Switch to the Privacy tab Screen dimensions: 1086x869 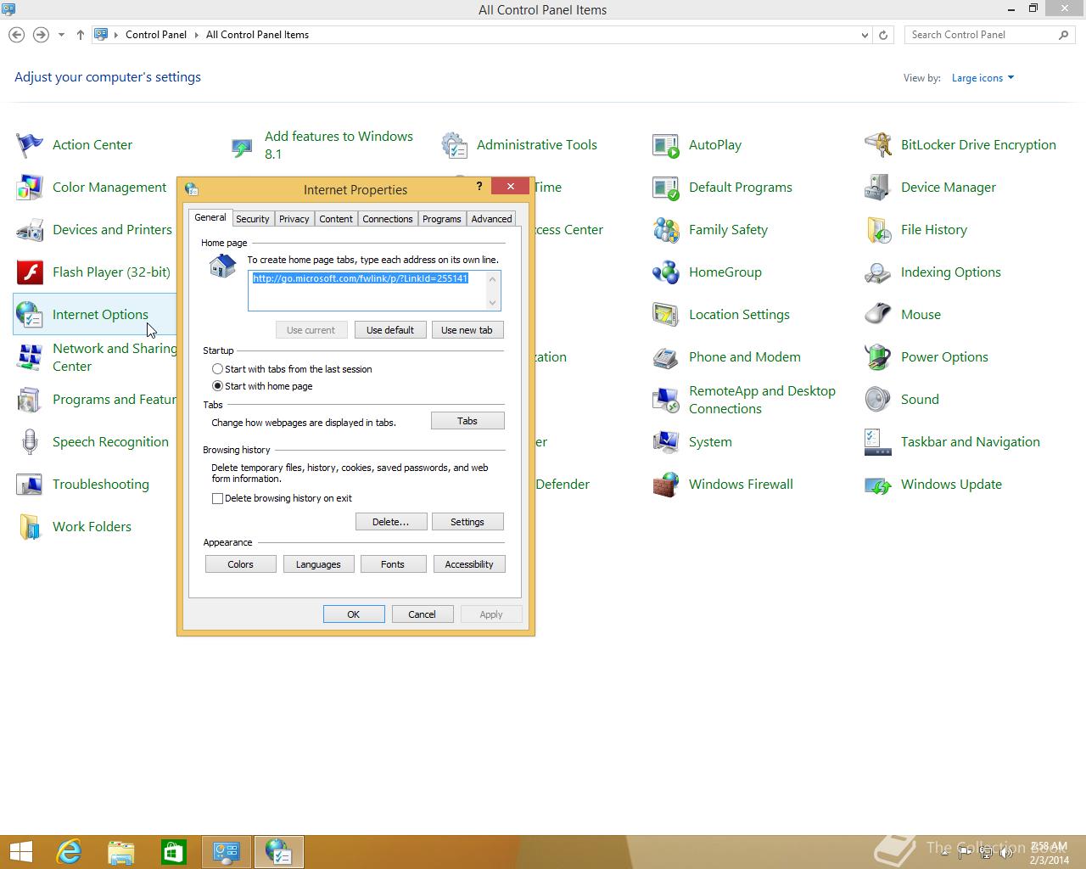[x=294, y=219]
